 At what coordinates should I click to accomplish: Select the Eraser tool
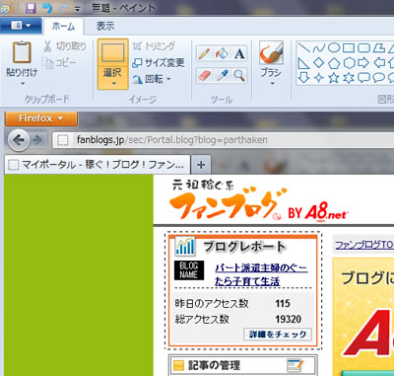point(204,76)
